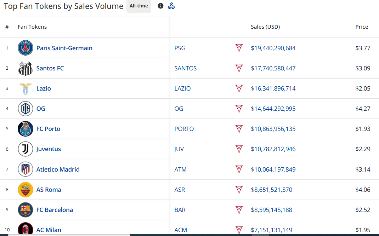Click the Sales (USD) column header
The height and width of the screenshot is (236, 379).
[x=265, y=27]
